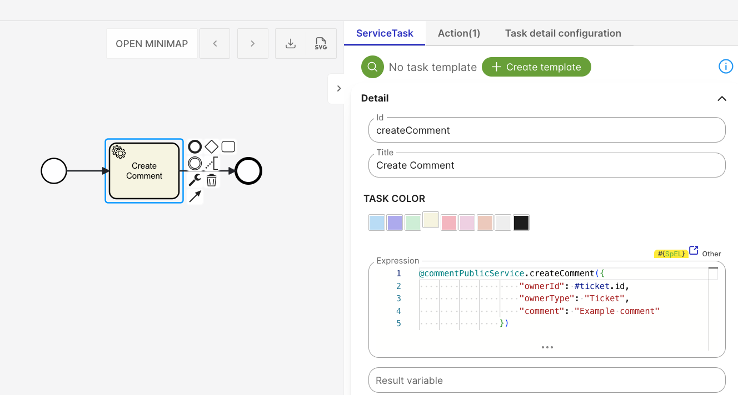
Task: Export the diagram as SVG
Action: click(321, 44)
